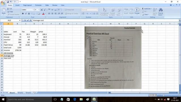Cancel the formula bar entry
Image resolution: width=181 pixels, height=102 pixels.
(x=25, y=20)
